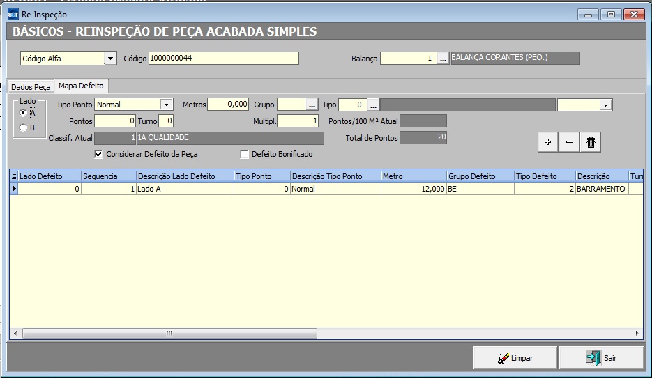Select Lado B radio button
This screenshot has width=652, height=379.
click(x=24, y=127)
